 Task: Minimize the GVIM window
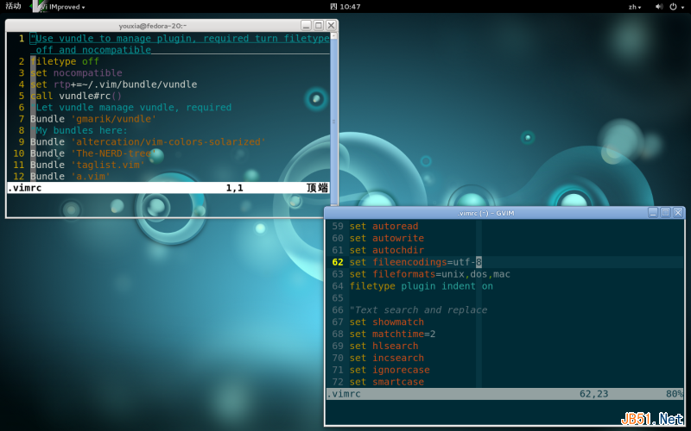tap(653, 212)
